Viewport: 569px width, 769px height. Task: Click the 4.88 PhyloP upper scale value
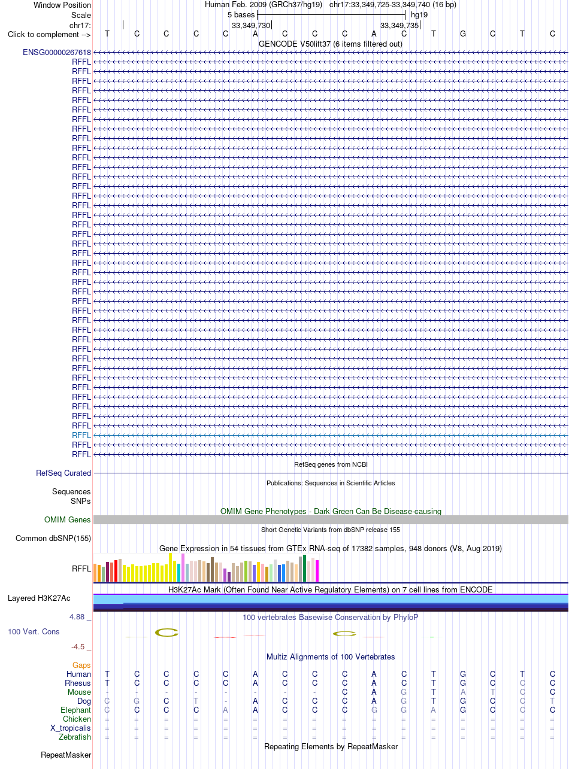coord(77,616)
